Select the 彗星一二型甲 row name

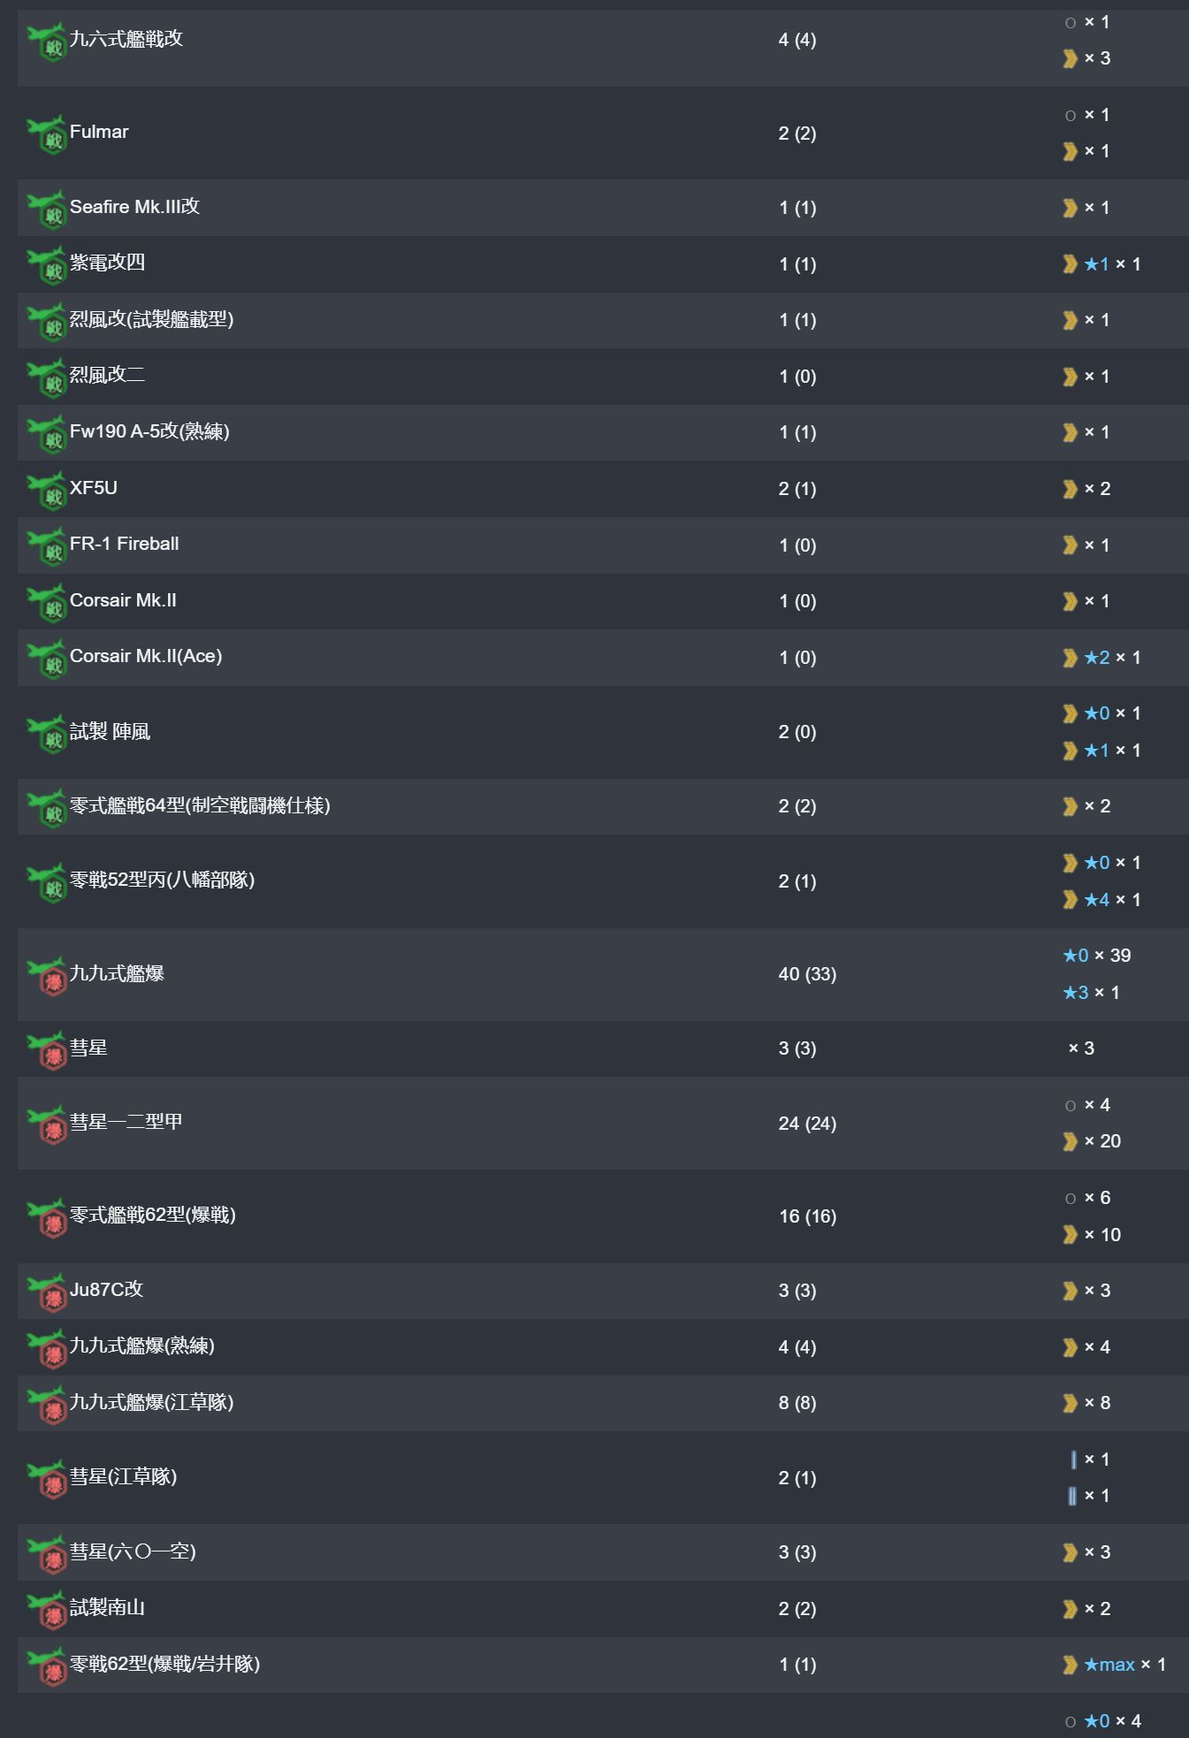pyautogui.click(x=126, y=1122)
